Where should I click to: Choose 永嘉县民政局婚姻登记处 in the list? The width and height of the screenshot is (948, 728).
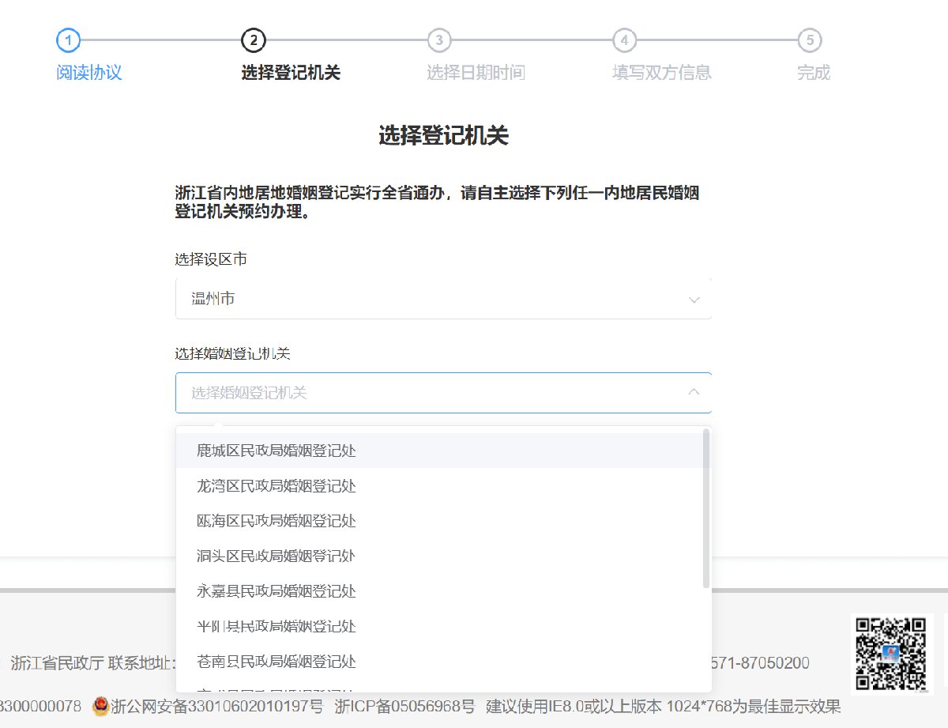click(x=276, y=591)
